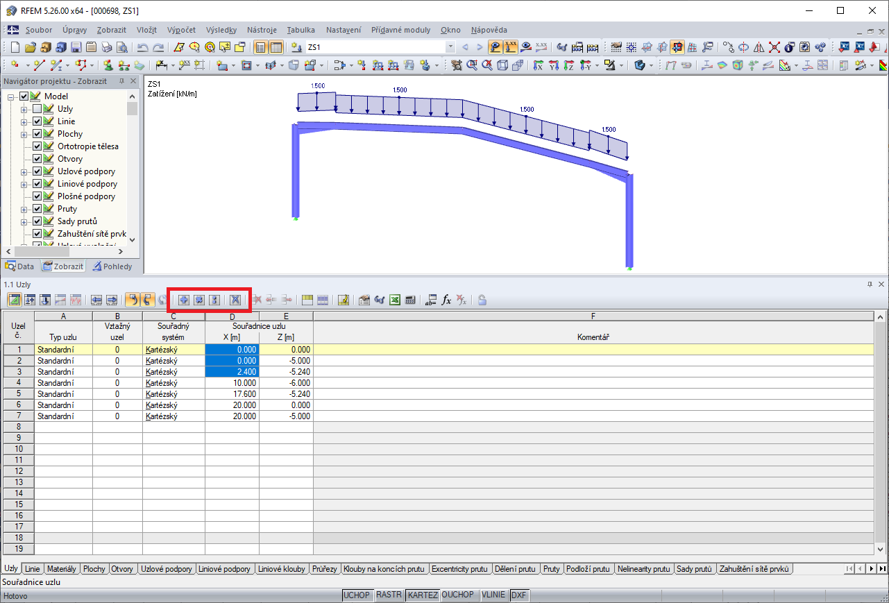The height and width of the screenshot is (603, 889).
Task: Click the zoom window magnifier icon
Action: click(x=472, y=66)
